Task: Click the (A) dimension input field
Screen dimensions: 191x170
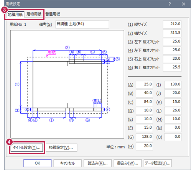Action: click(x=144, y=85)
